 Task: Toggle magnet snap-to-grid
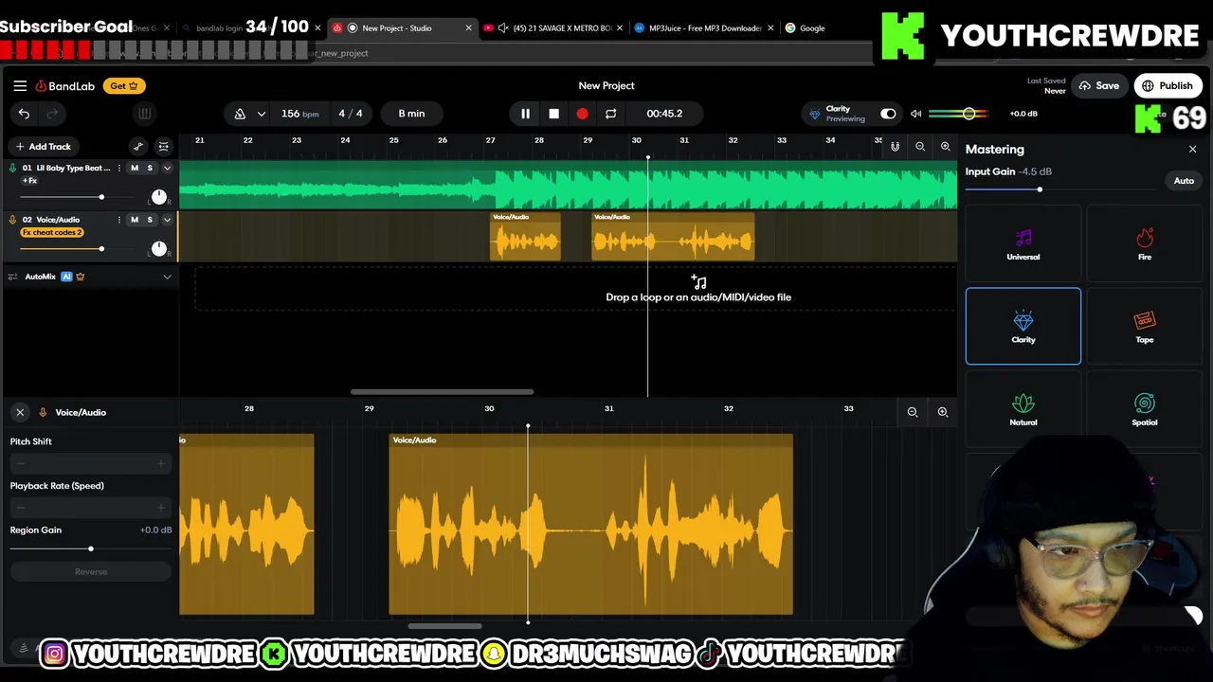[895, 147]
